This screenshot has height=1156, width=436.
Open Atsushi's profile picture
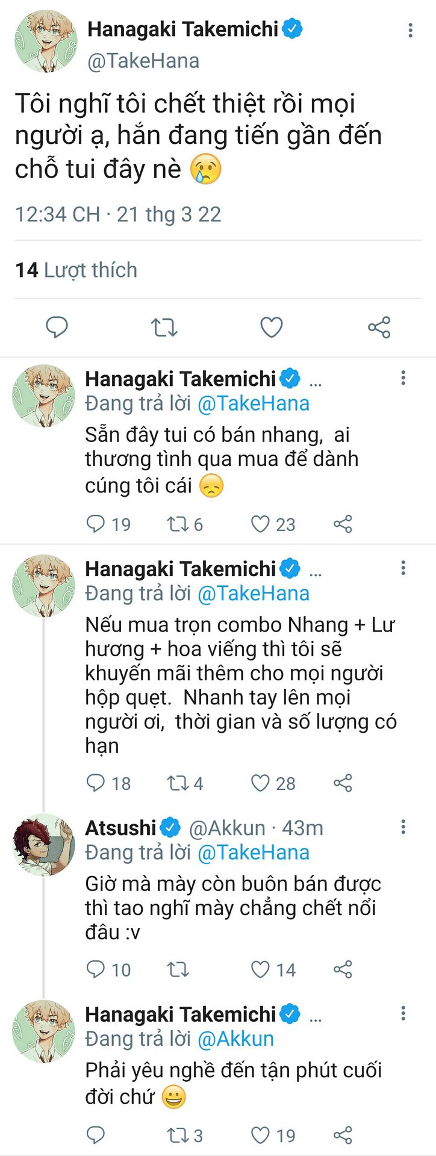click(43, 844)
